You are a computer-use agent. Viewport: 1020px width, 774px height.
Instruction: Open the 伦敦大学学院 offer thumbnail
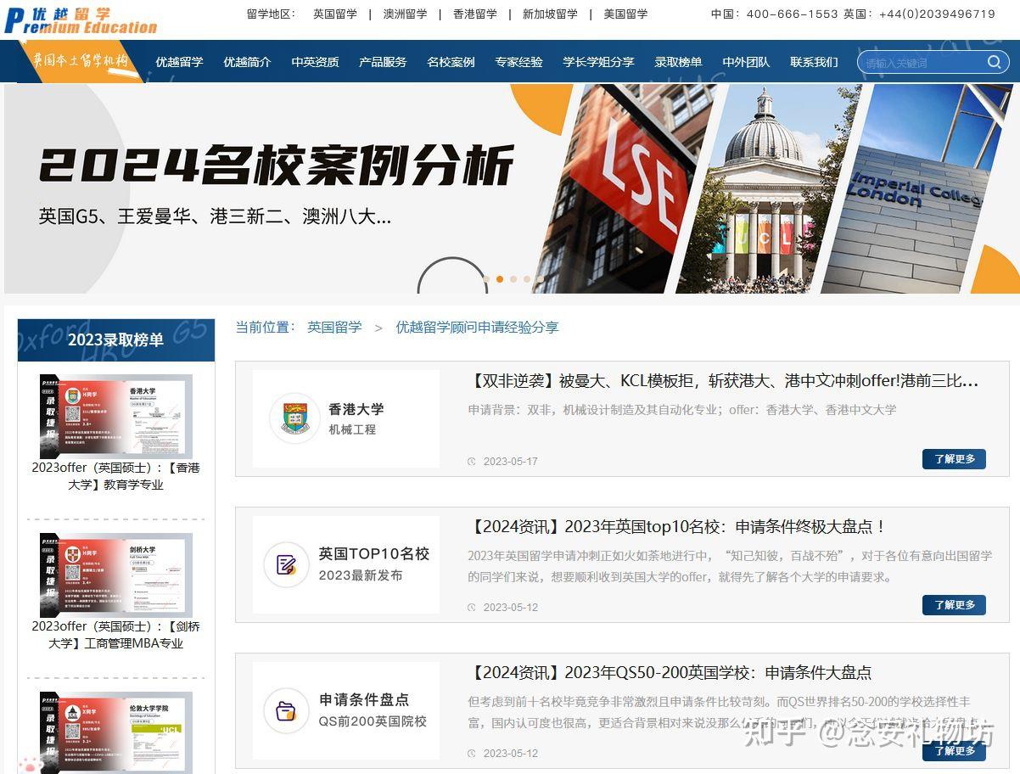pos(116,732)
